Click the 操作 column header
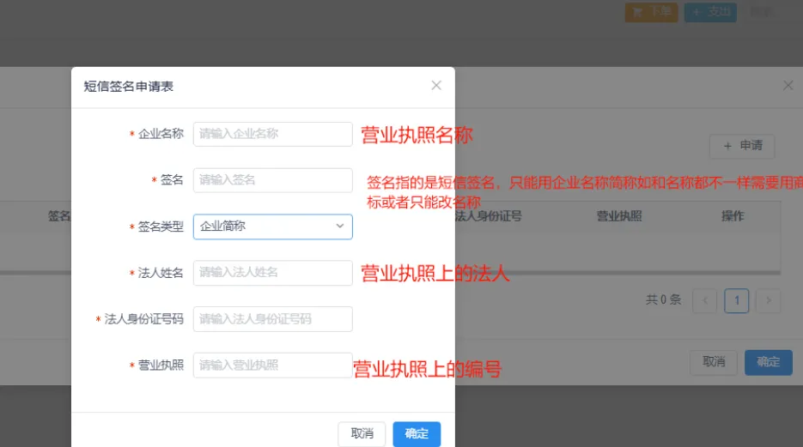The image size is (803, 447). pyautogui.click(x=732, y=216)
